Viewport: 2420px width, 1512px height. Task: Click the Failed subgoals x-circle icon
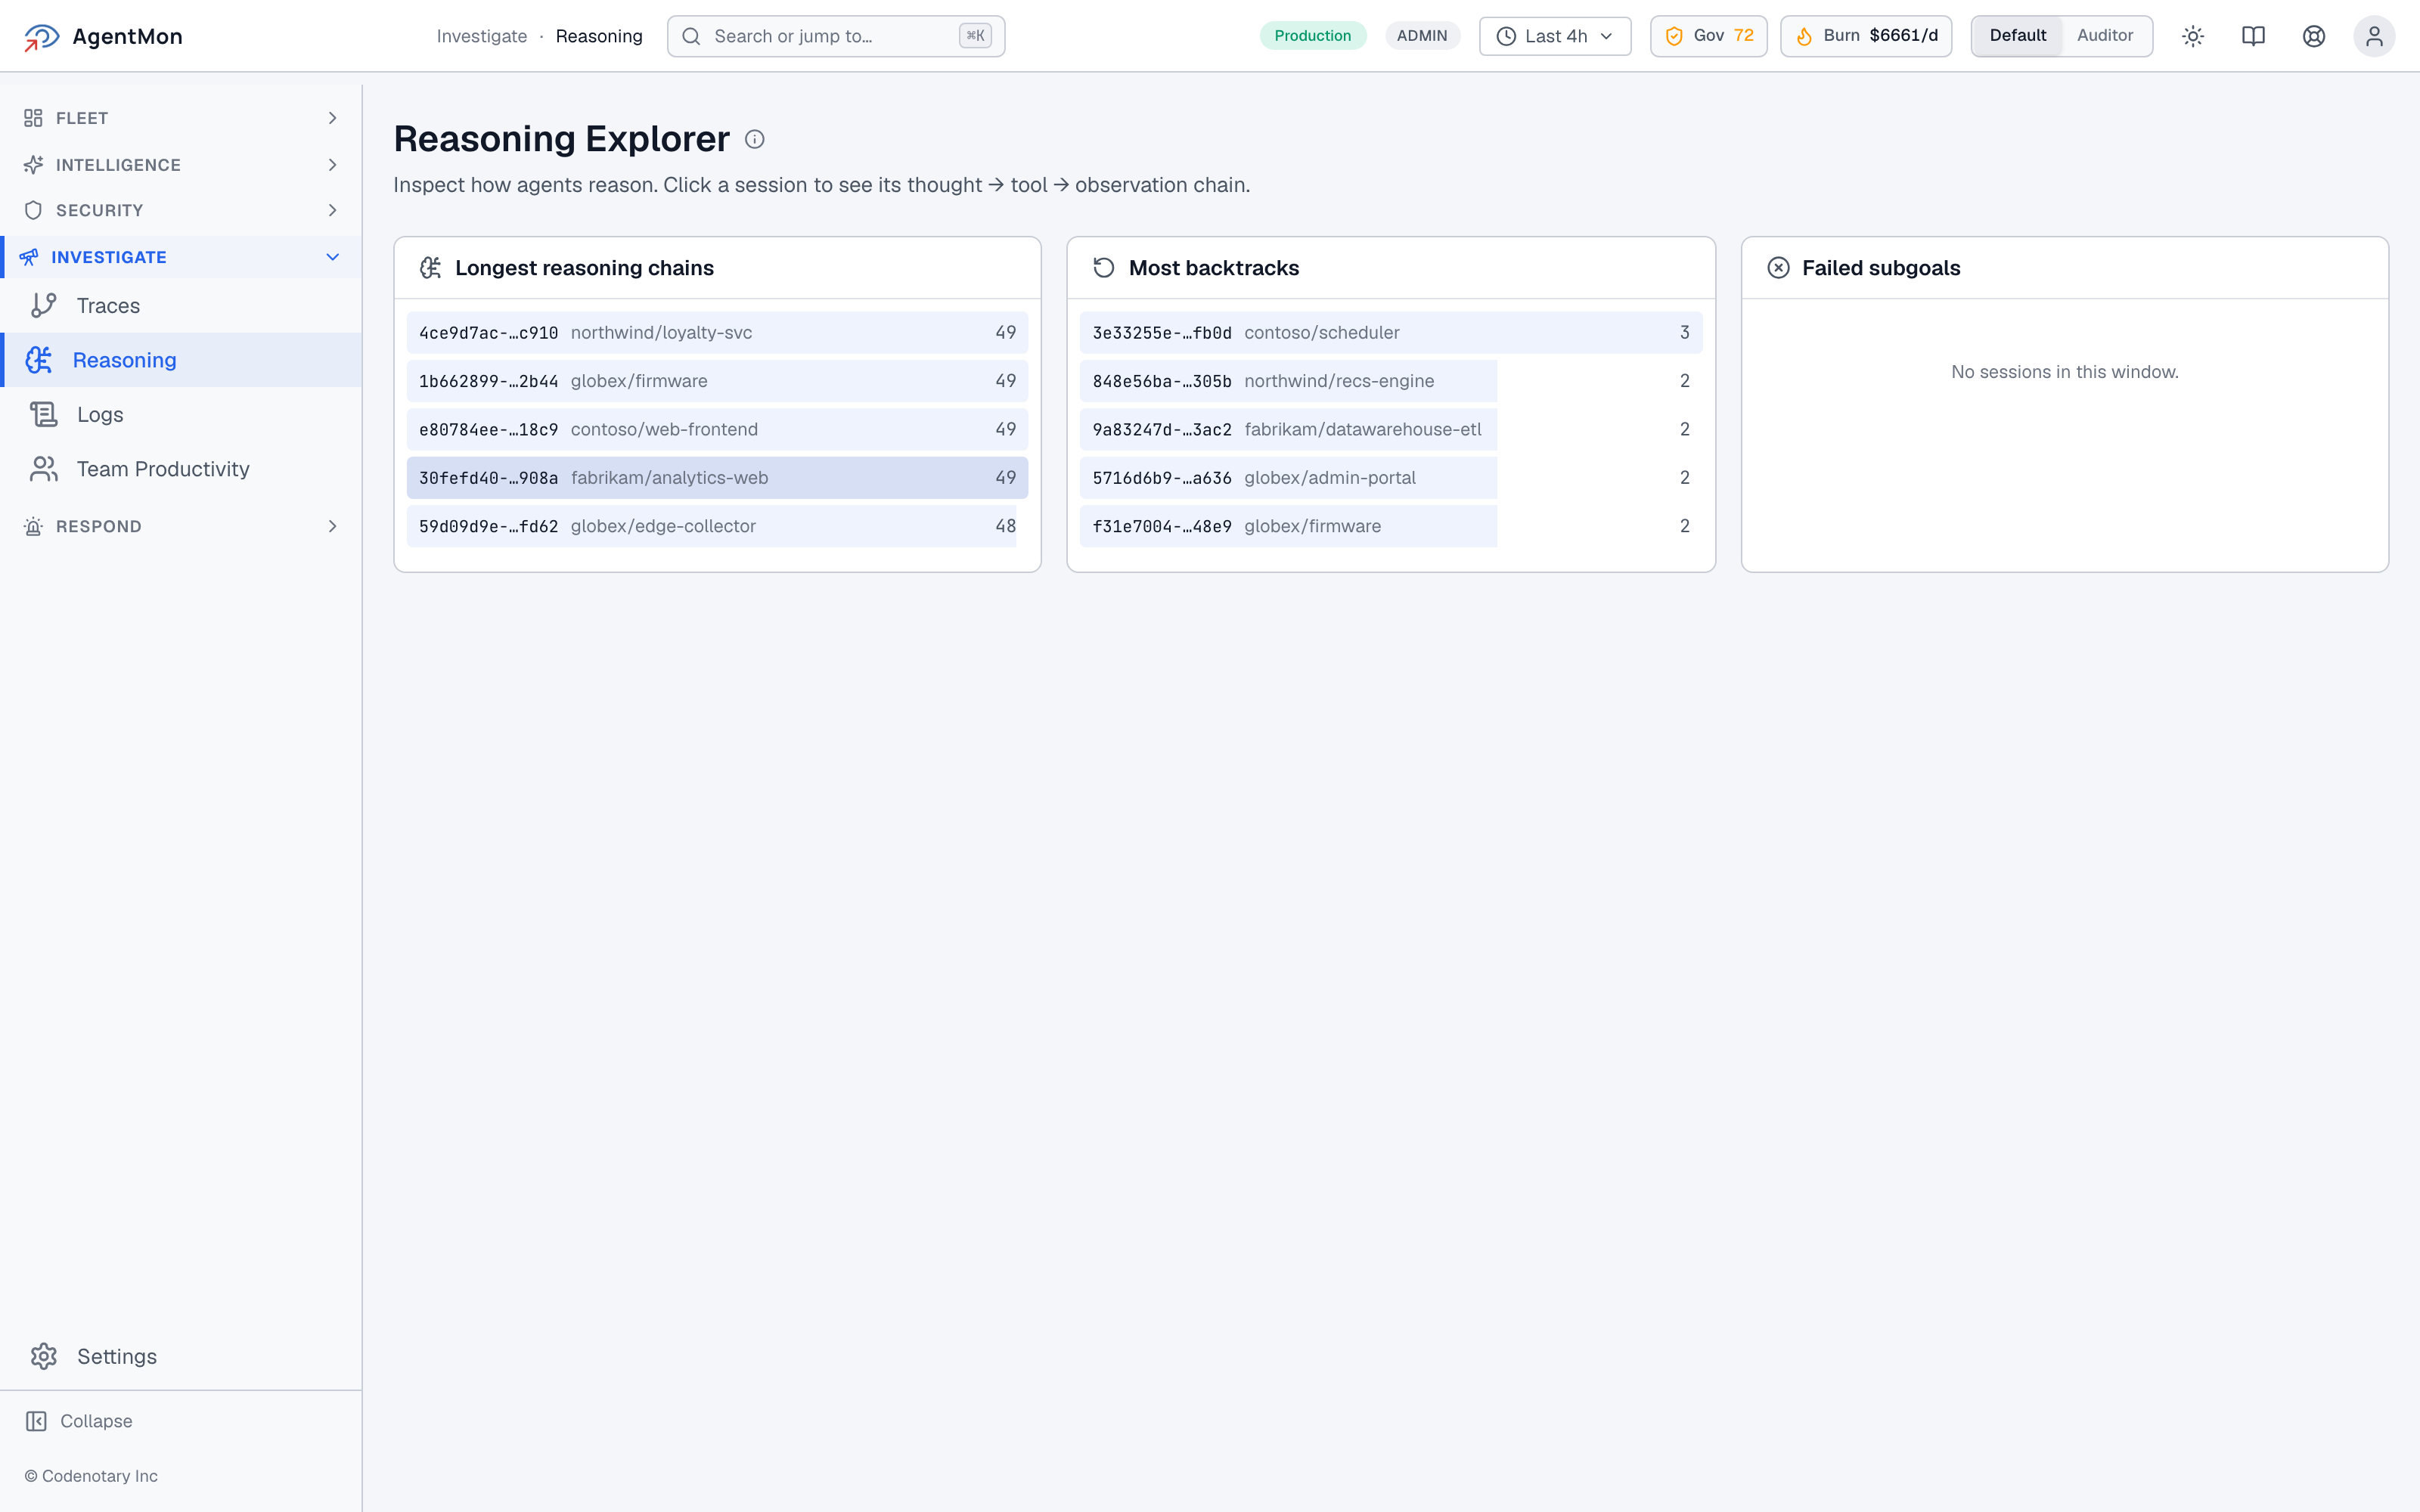point(1778,268)
